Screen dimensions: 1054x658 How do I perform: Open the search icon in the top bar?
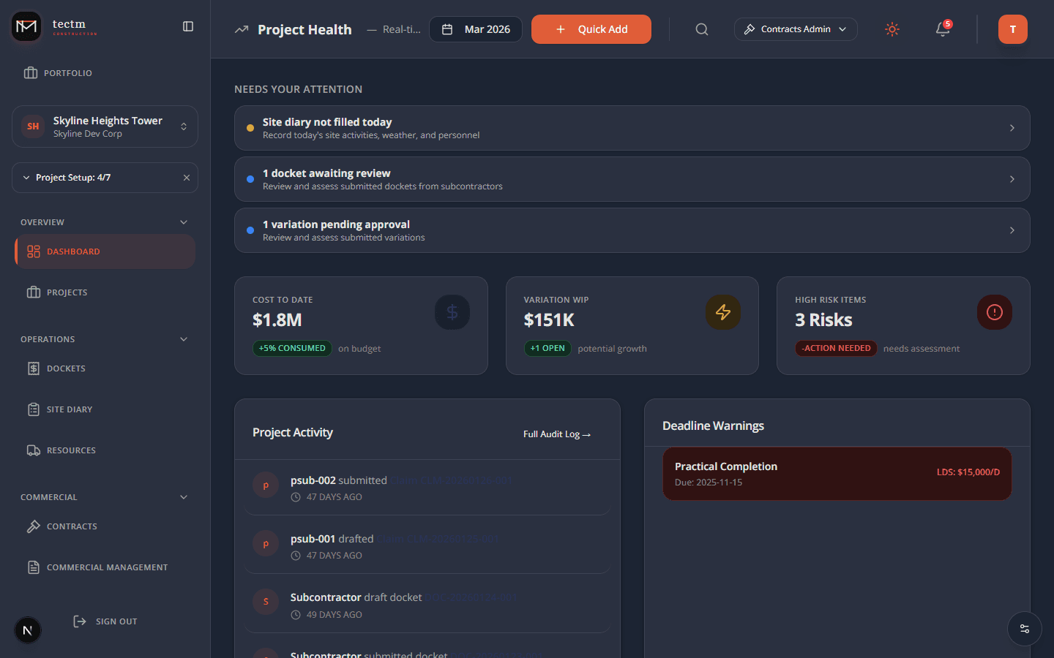(x=701, y=29)
